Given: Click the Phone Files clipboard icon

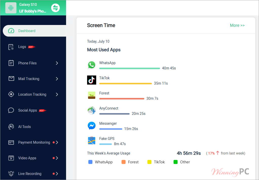Looking at the screenshot, I should (x=11, y=63).
